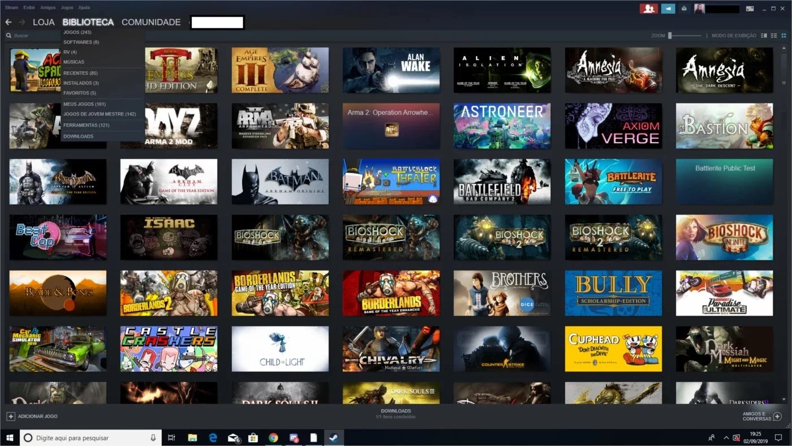
Task: Open Bioshock Infinite game tile
Action: [x=725, y=237]
